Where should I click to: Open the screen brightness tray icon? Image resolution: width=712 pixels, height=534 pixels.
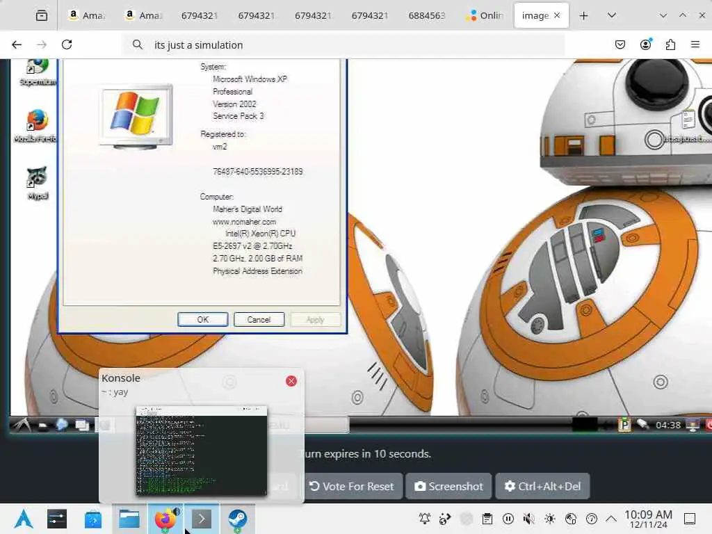[x=549, y=518]
